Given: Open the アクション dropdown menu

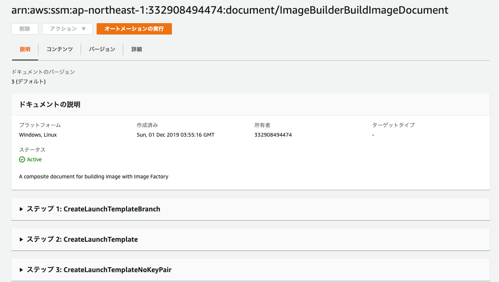Looking at the screenshot, I should pos(67,29).
